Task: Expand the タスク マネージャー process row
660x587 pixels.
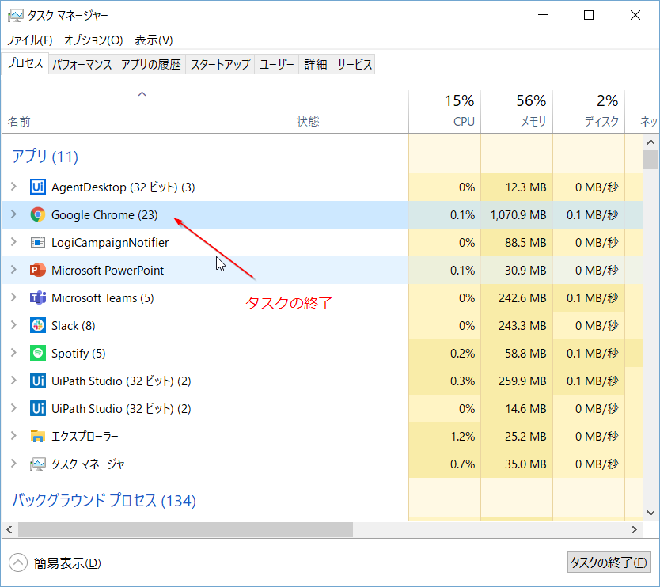Action: tap(13, 464)
